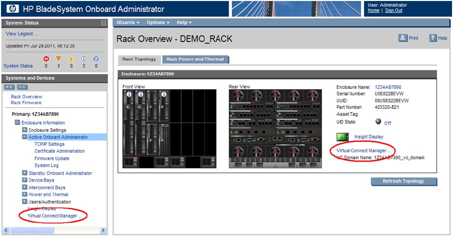Viewport: 453px width, 238px height.
Task: Click the Rear View enclosure image
Action: (275, 129)
